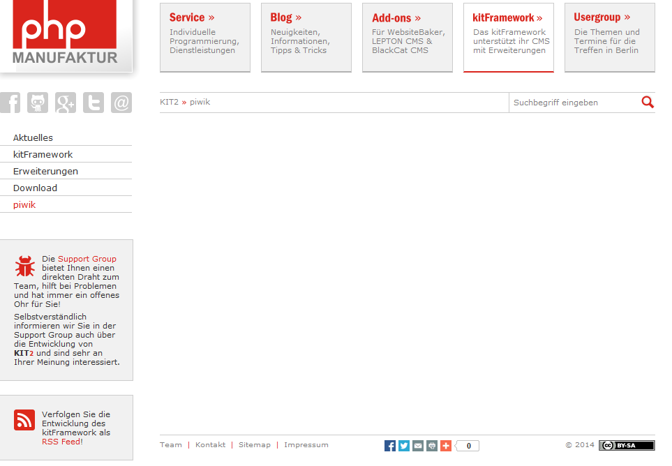Open the GitHub octocat icon link
This screenshot has width=672, height=466.
click(x=38, y=103)
